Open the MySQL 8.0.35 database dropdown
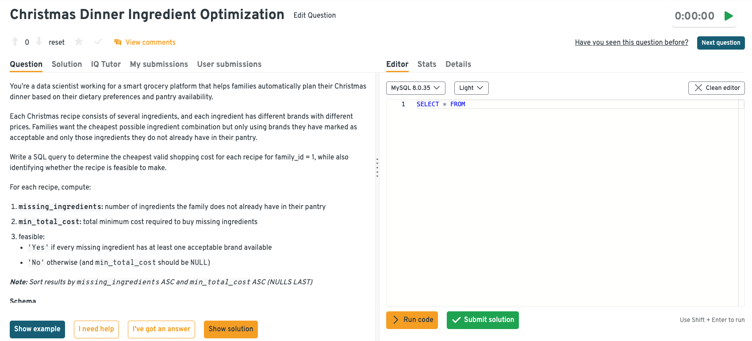This screenshot has height=341, width=752. (415, 88)
